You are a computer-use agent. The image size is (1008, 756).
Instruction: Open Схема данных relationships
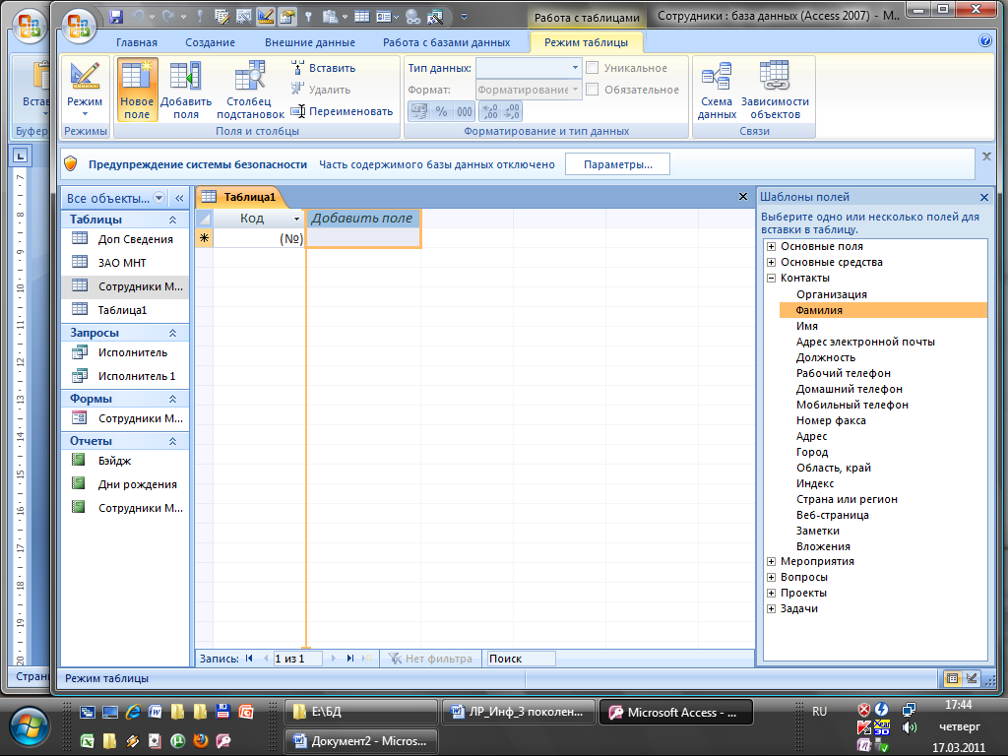point(717,90)
